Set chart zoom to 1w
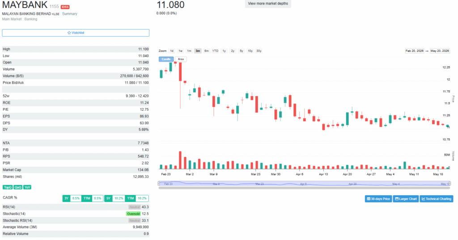 click(181, 51)
